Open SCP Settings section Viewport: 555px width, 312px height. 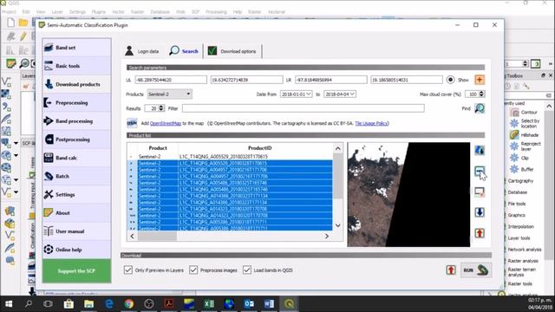pyautogui.click(x=76, y=194)
